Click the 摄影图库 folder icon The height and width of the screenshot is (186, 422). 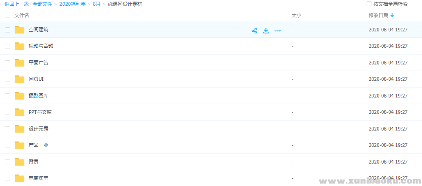(x=20, y=96)
